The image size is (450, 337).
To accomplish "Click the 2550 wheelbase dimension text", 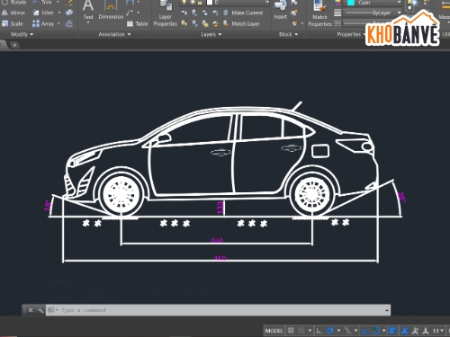I will click(217, 240).
